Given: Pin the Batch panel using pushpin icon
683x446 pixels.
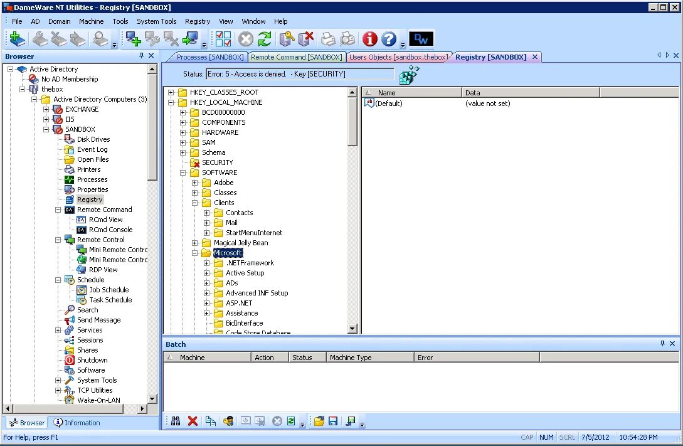Looking at the screenshot, I should (662, 344).
